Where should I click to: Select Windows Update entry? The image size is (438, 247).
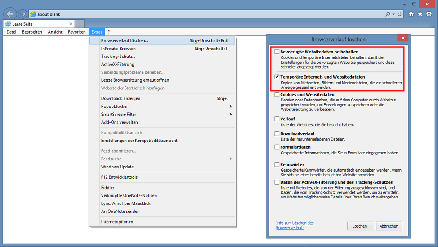click(162, 167)
